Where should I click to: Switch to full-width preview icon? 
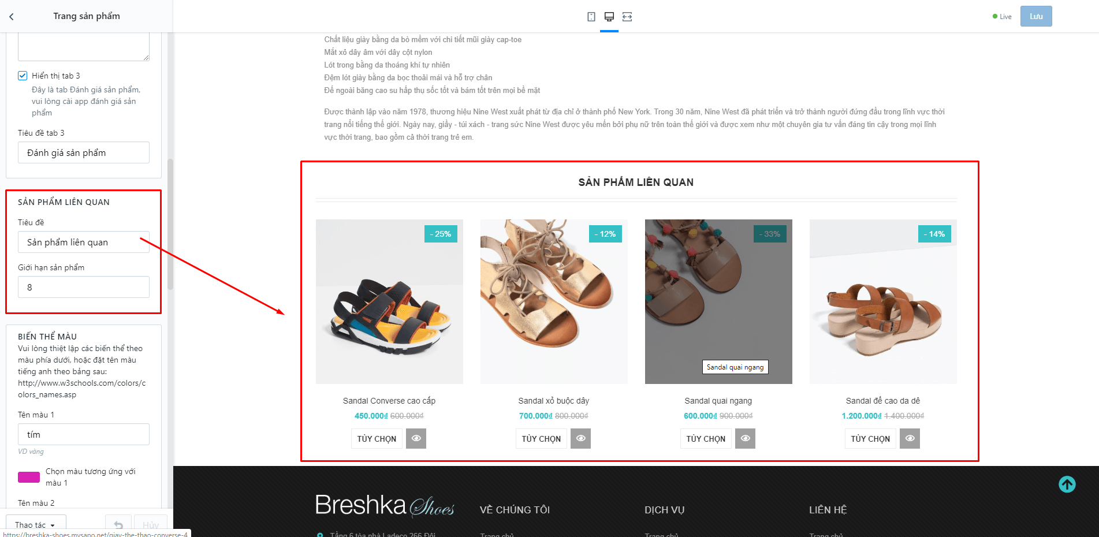pos(627,17)
